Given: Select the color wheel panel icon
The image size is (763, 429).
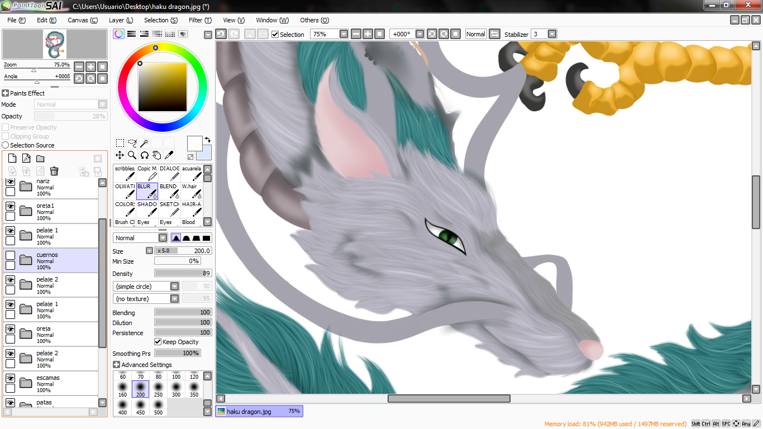Looking at the screenshot, I should tap(118, 34).
